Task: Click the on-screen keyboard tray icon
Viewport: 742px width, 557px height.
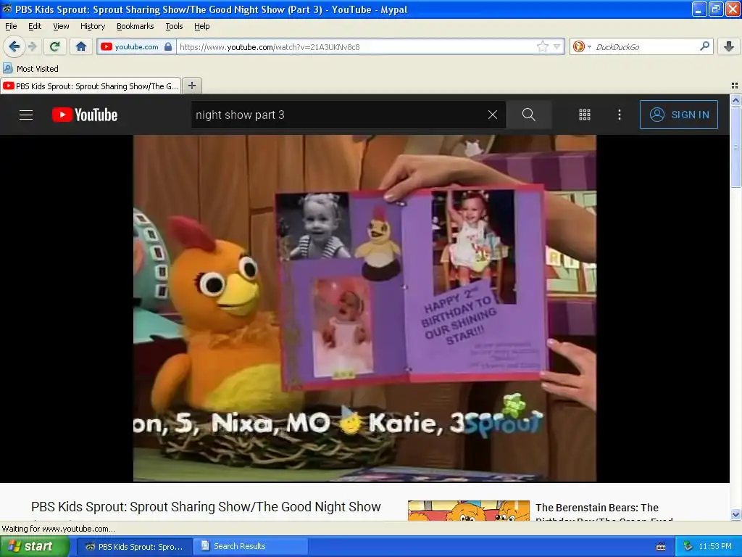Action: (661, 547)
